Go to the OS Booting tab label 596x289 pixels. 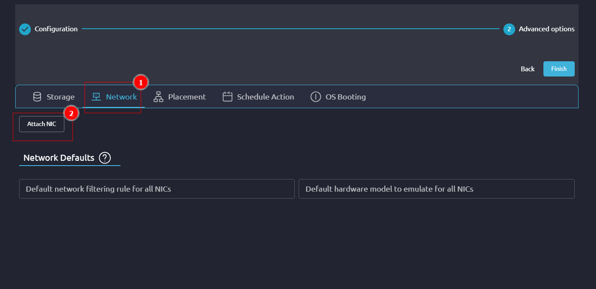tap(346, 97)
